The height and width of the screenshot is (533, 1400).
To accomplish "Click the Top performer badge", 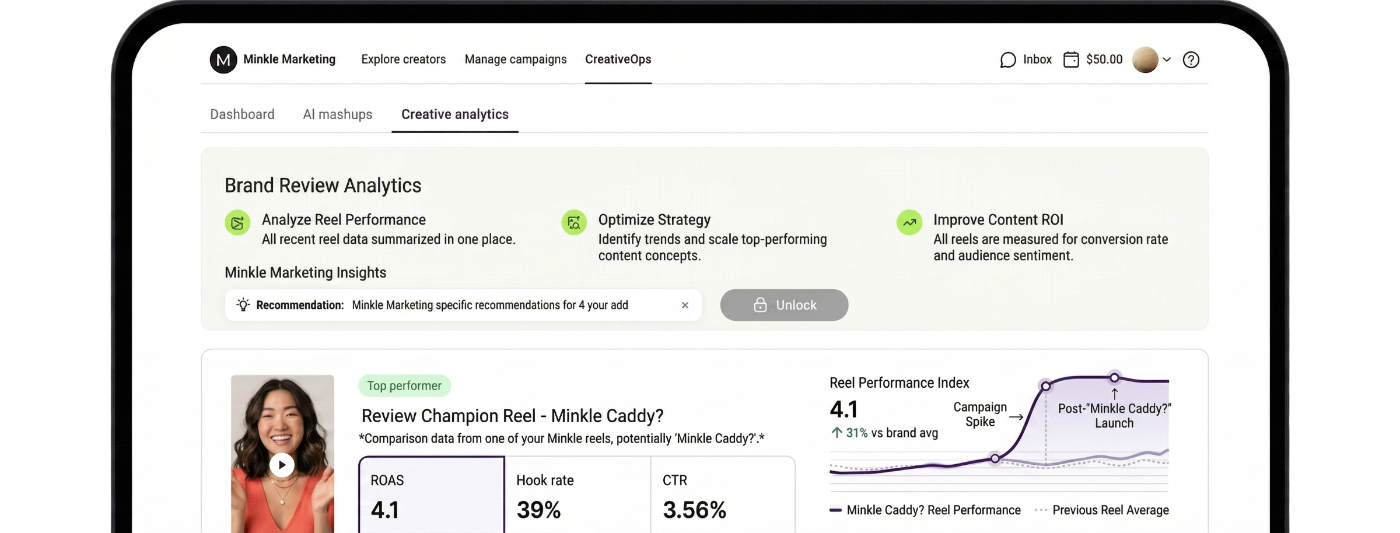I will point(404,385).
